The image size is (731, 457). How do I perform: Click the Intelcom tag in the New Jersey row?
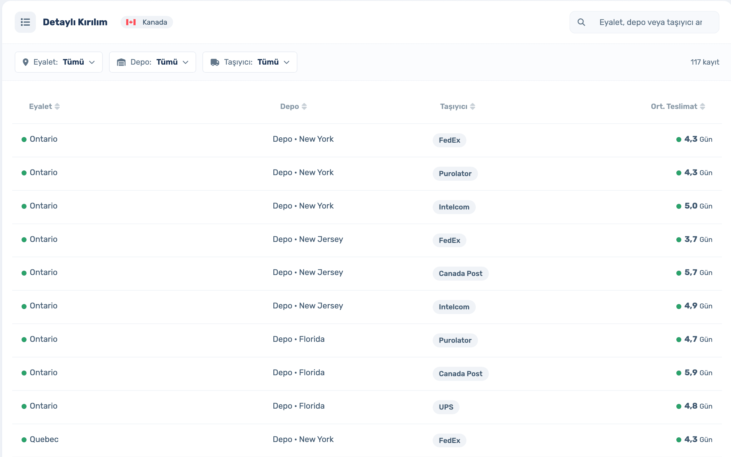tap(454, 307)
